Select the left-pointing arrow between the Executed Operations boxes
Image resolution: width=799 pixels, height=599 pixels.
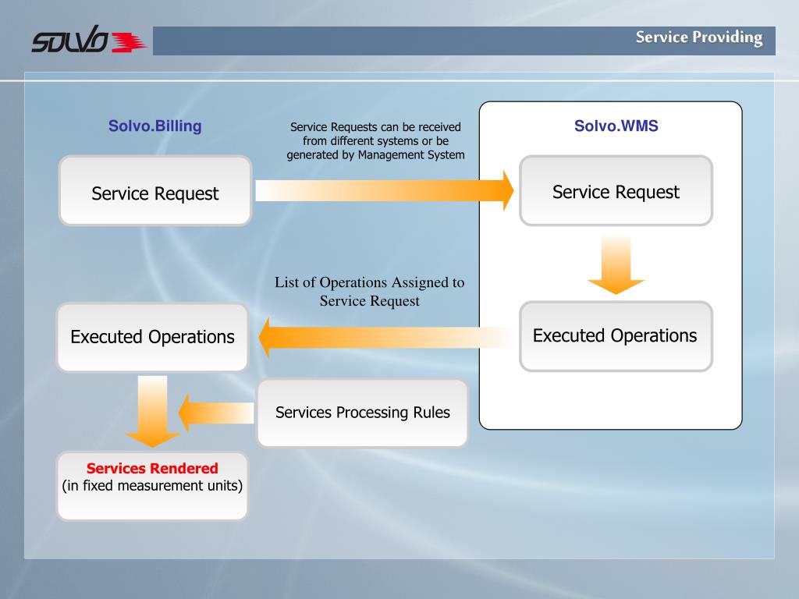387,337
